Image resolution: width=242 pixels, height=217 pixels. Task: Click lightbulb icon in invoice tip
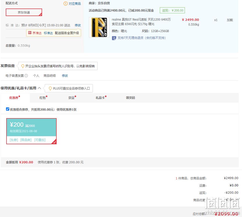(23, 66)
